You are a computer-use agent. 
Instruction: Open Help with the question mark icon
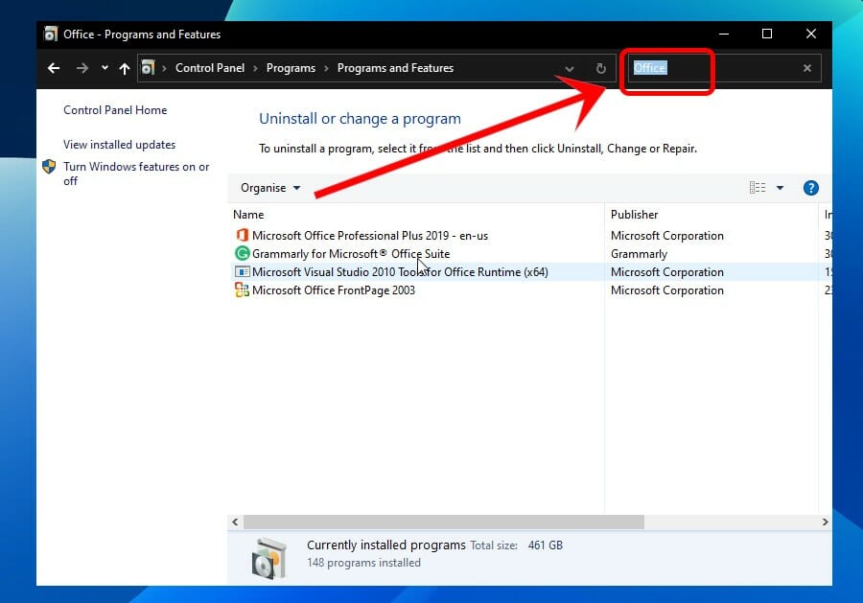click(x=810, y=188)
